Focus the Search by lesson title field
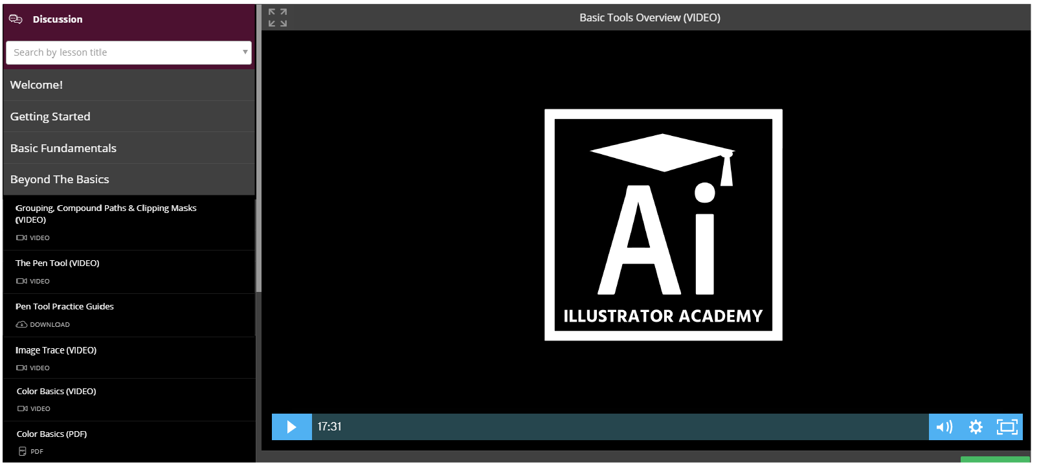 pyautogui.click(x=128, y=52)
